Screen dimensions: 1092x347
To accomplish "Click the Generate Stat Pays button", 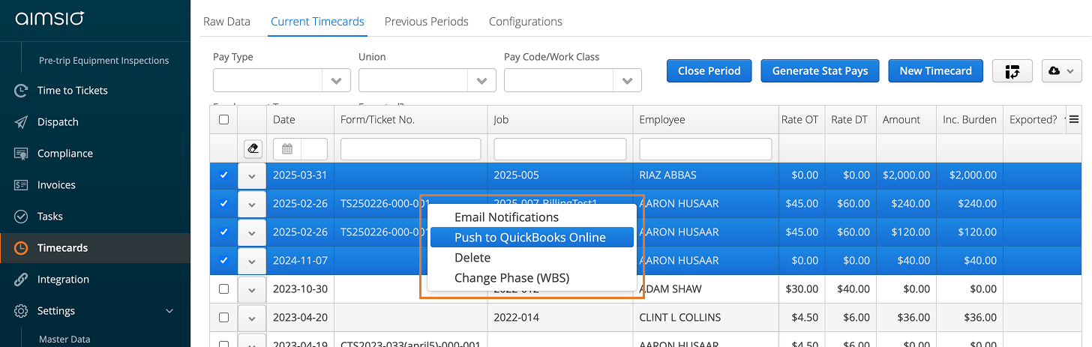I will pyautogui.click(x=820, y=71).
